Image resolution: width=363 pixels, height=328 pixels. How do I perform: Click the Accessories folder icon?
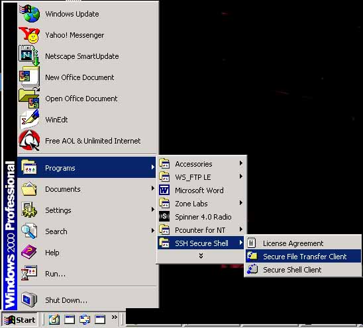[x=164, y=163]
